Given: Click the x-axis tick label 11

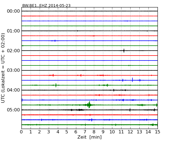Looking at the screenshot, I should coord(121,132).
